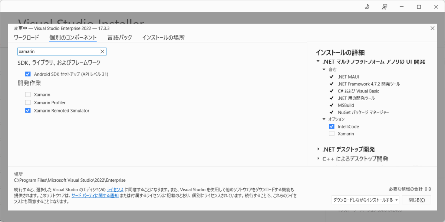Close the modify dialog with X icon
Screen dimensions: 445x222
click(432, 28)
